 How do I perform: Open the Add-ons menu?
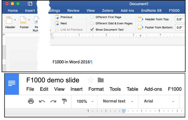tap(153, 89)
